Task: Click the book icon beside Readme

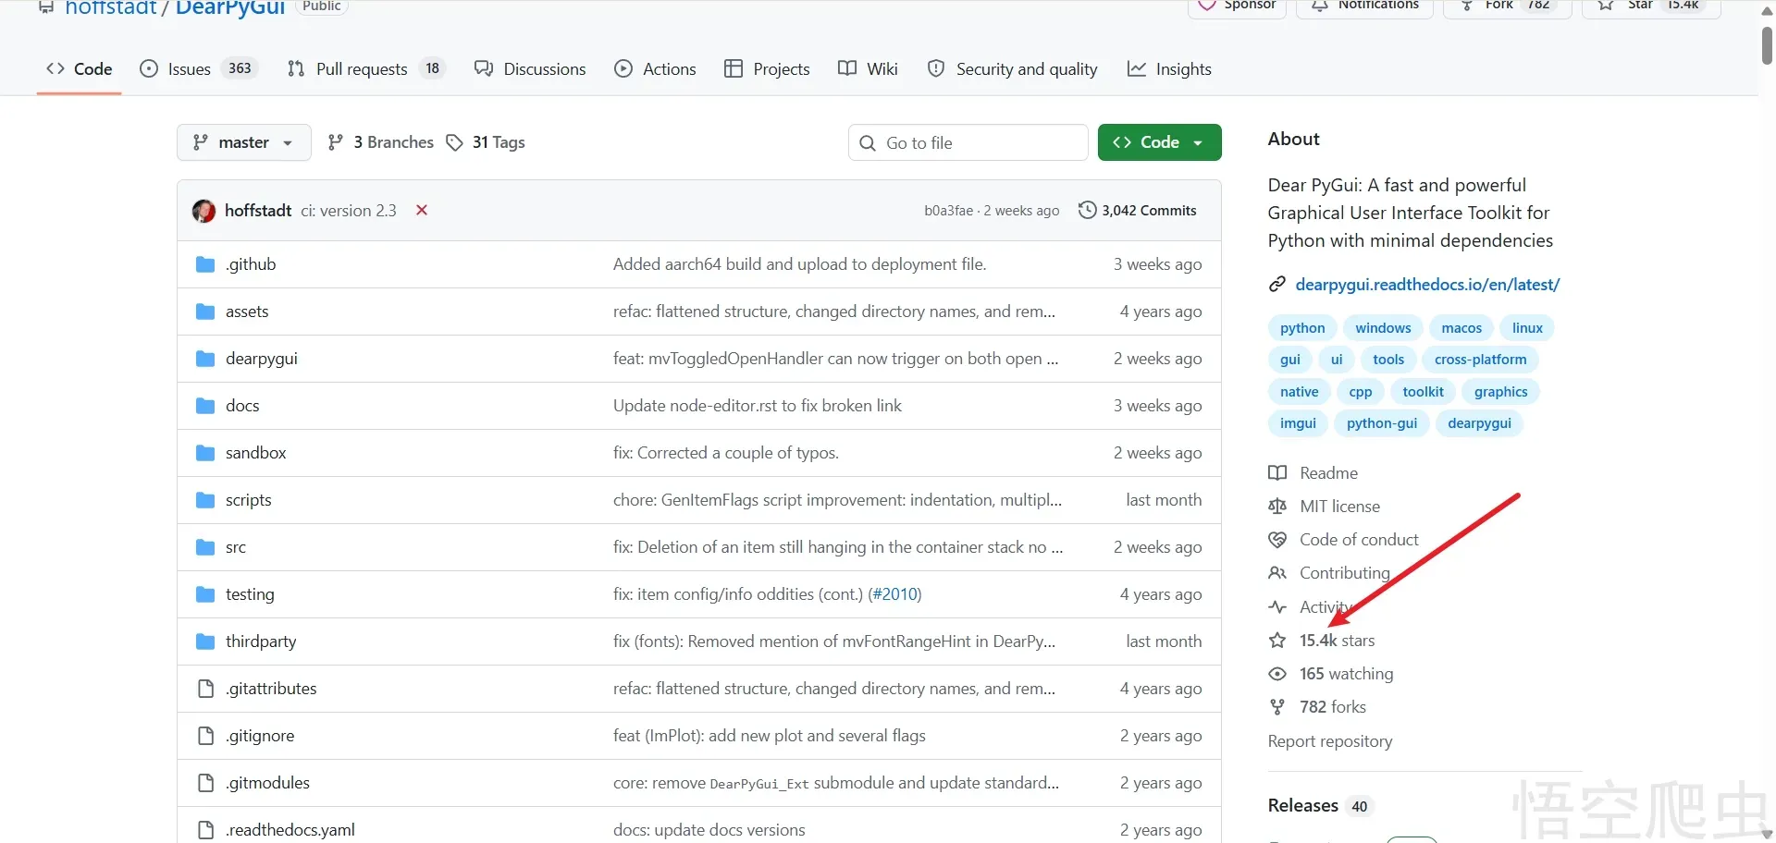Action: pyautogui.click(x=1277, y=473)
